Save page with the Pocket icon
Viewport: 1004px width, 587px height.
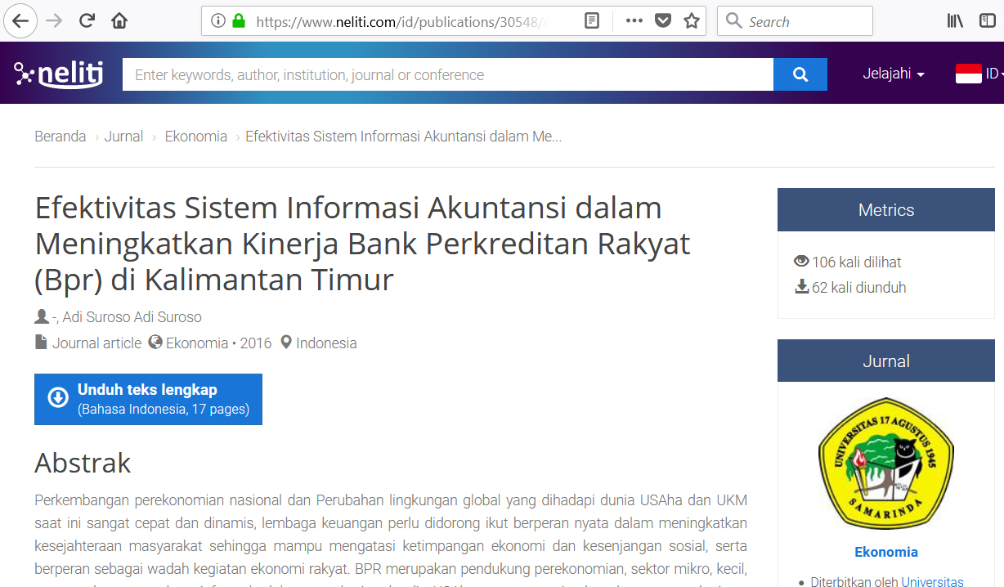click(663, 21)
